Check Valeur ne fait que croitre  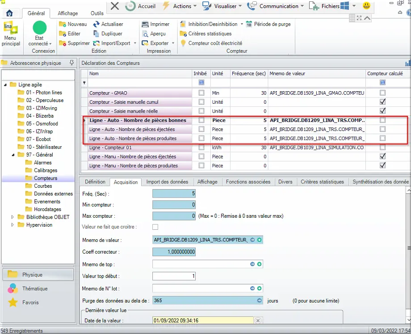click(x=155, y=227)
